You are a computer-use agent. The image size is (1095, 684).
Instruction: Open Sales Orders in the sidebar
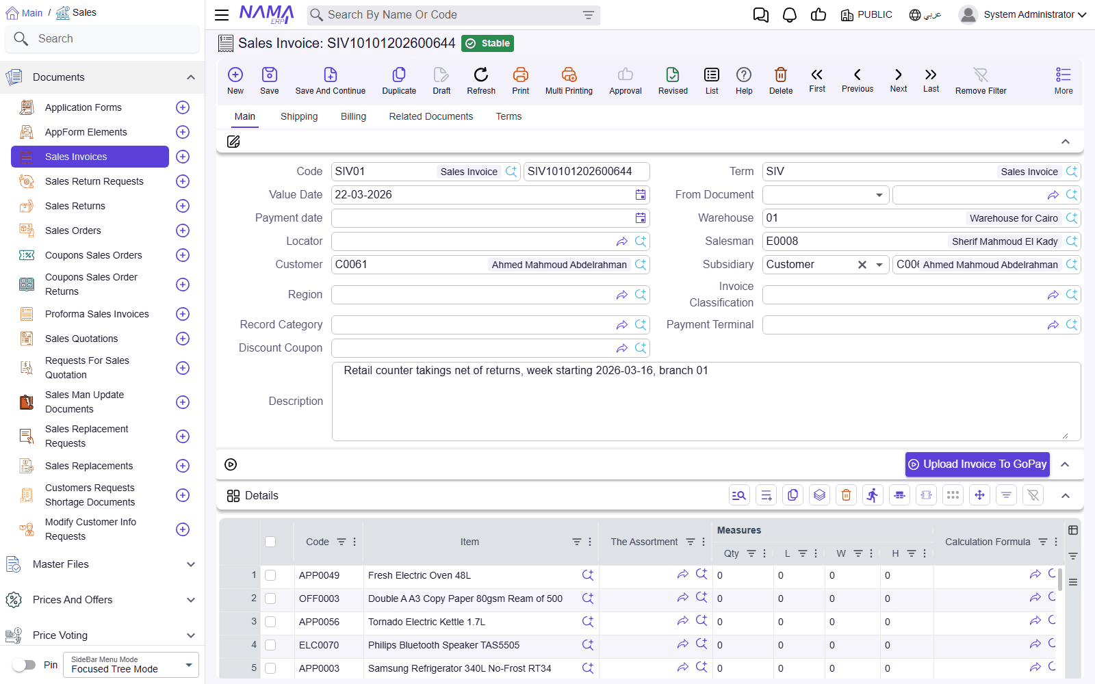click(73, 231)
